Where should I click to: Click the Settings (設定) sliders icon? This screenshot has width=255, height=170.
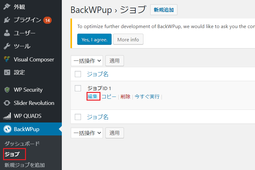pos(7,73)
